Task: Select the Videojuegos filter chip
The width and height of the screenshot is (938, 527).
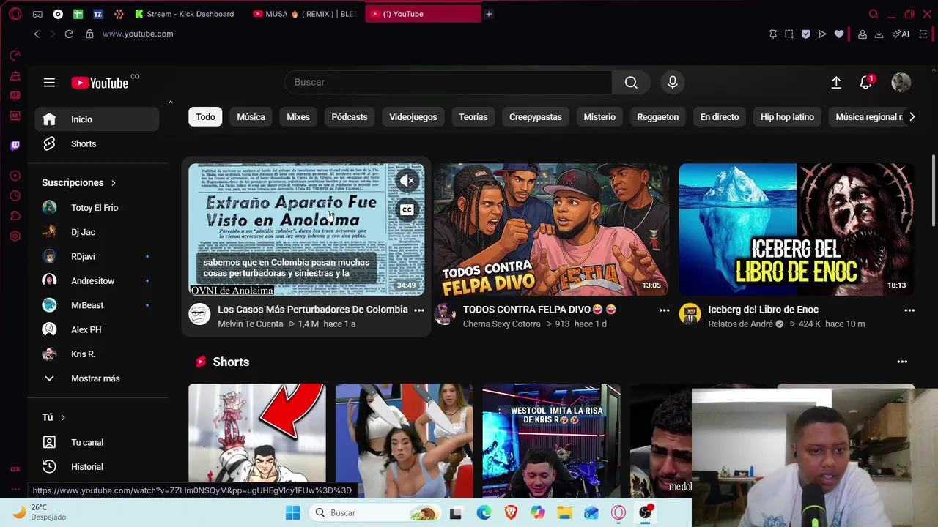Action: click(x=413, y=117)
